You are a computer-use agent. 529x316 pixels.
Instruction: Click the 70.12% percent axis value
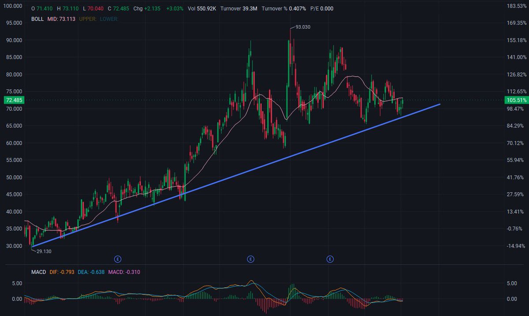tap(516, 143)
